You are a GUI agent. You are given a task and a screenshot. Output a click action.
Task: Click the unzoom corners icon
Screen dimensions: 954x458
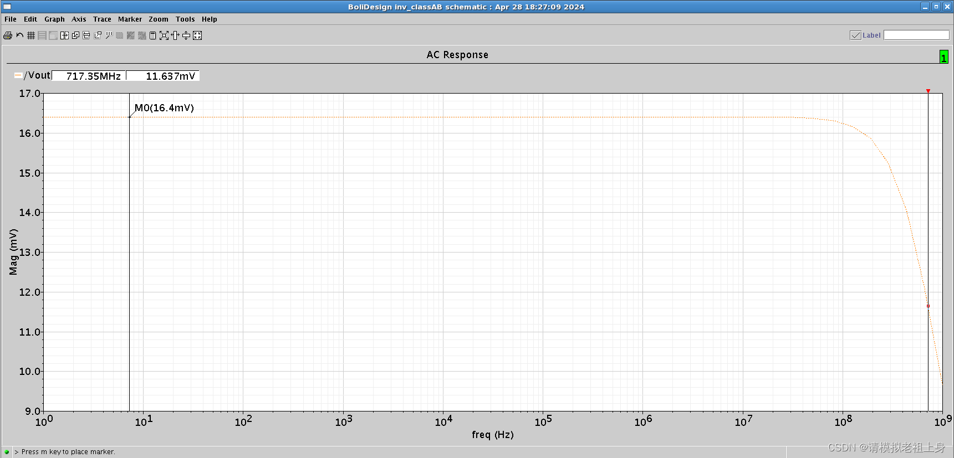click(x=197, y=35)
